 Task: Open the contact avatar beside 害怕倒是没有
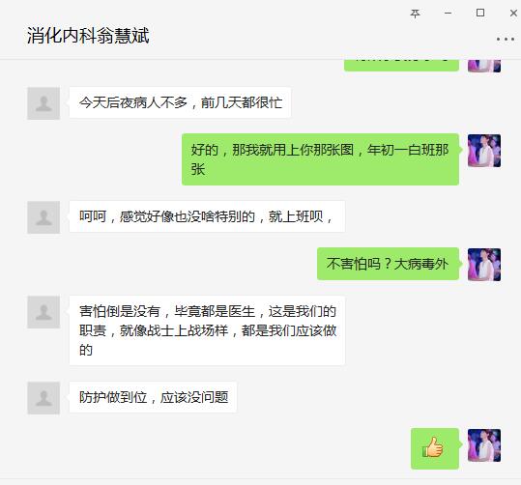click(x=43, y=312)
